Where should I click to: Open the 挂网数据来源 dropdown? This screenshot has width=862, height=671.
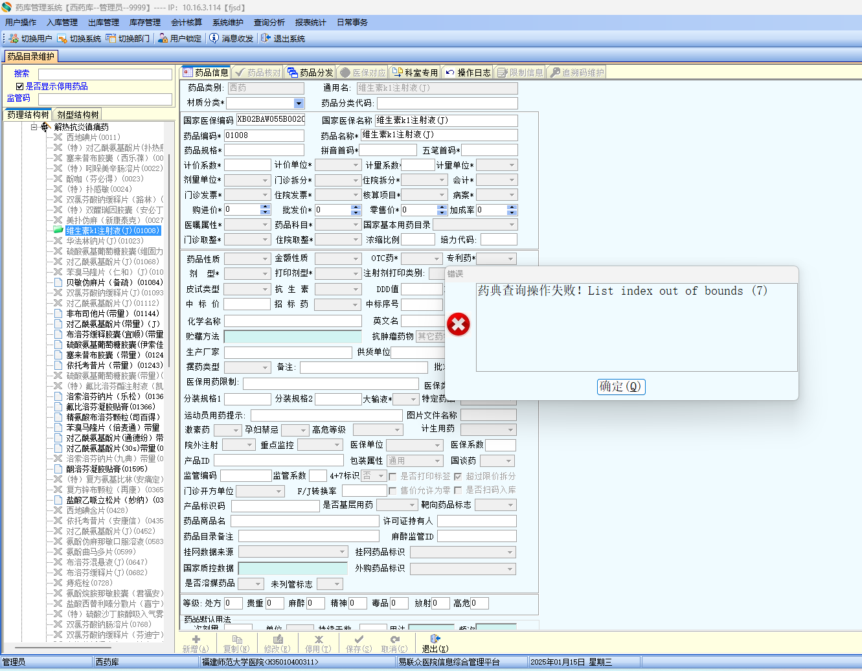(343, 552)
